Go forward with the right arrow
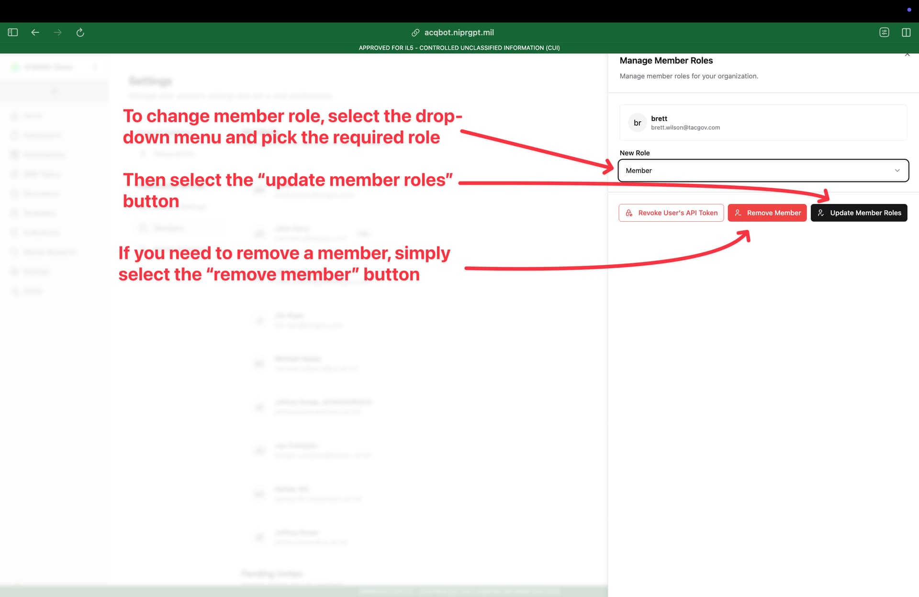 pos(57,33)
